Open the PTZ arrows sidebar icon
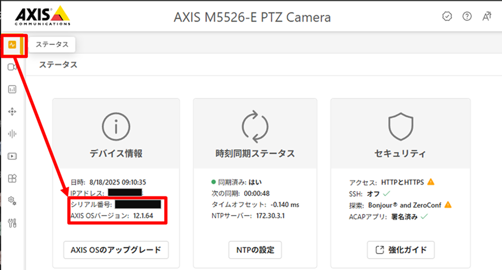Viewport: 502px width, 270px height. click(x=12, y=112)
